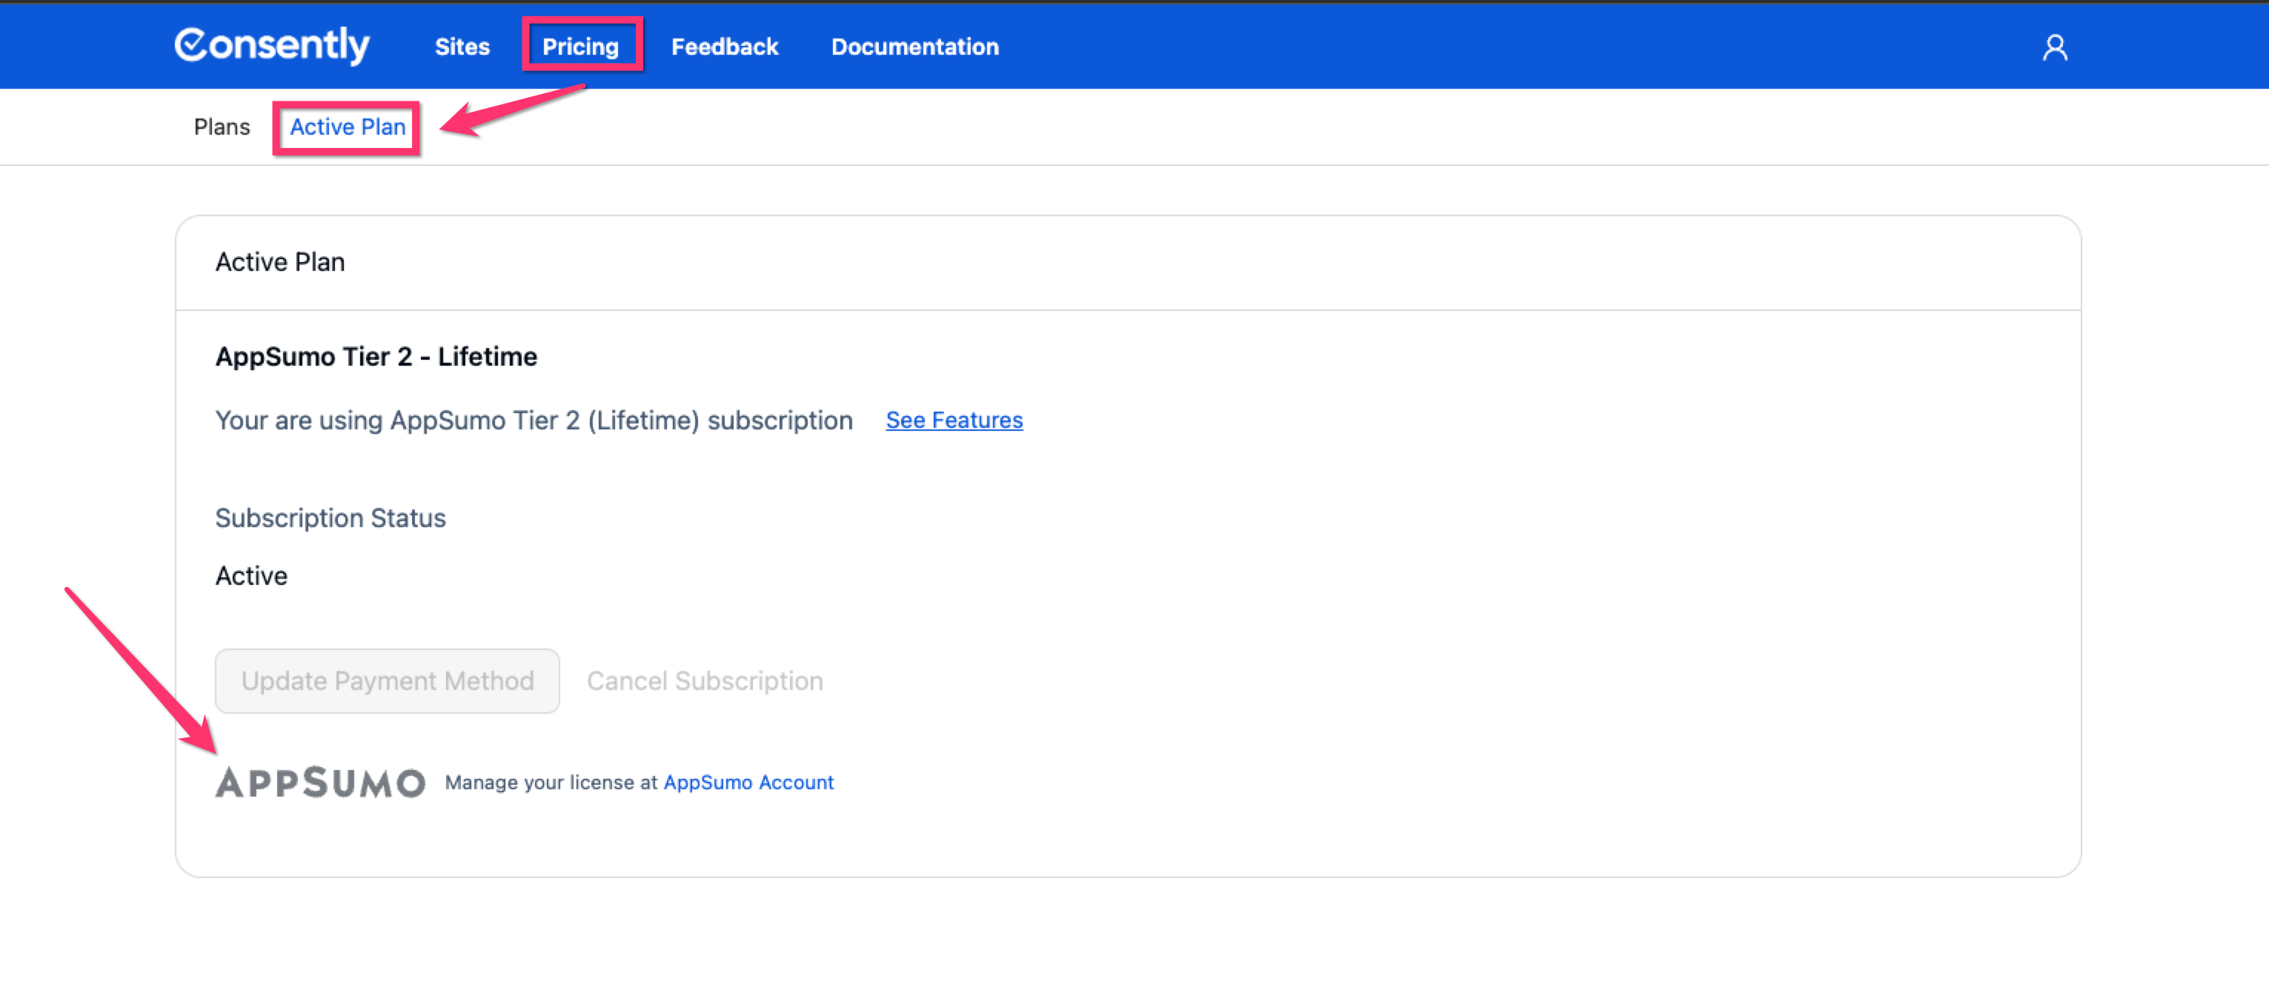Click the Tier 2 subscription description sentence
Image resolution: width=2269 pixels, height=998 pixels.
click(x=534, y=421)
